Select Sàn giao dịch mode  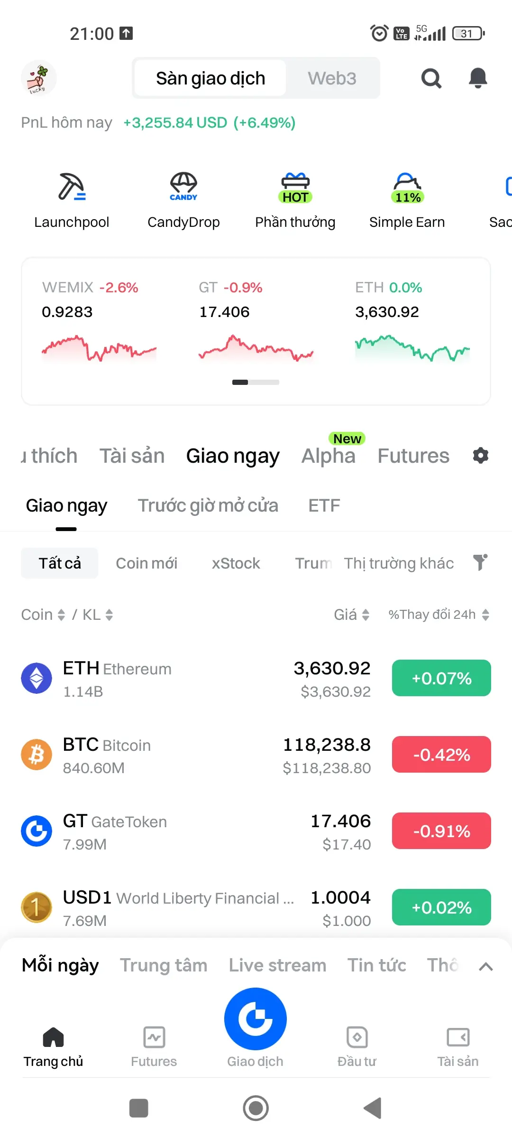[210, 78]
